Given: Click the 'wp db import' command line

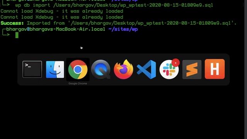Looking at the screenshot, I should tap(114, 5).
